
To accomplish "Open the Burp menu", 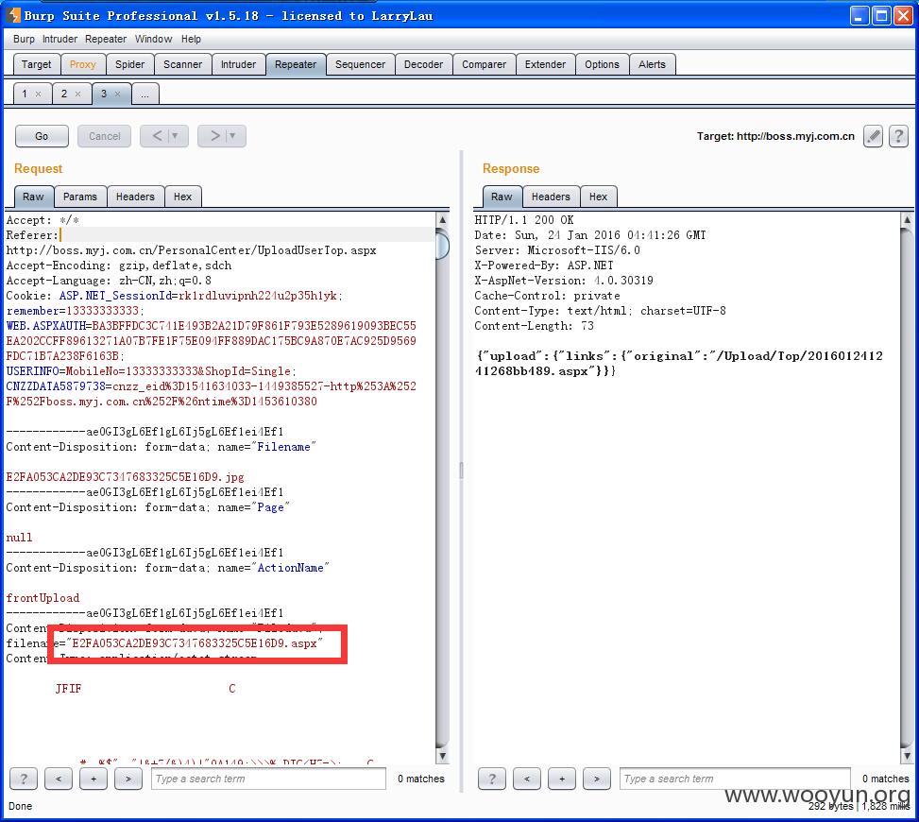I will pos(24,40).
